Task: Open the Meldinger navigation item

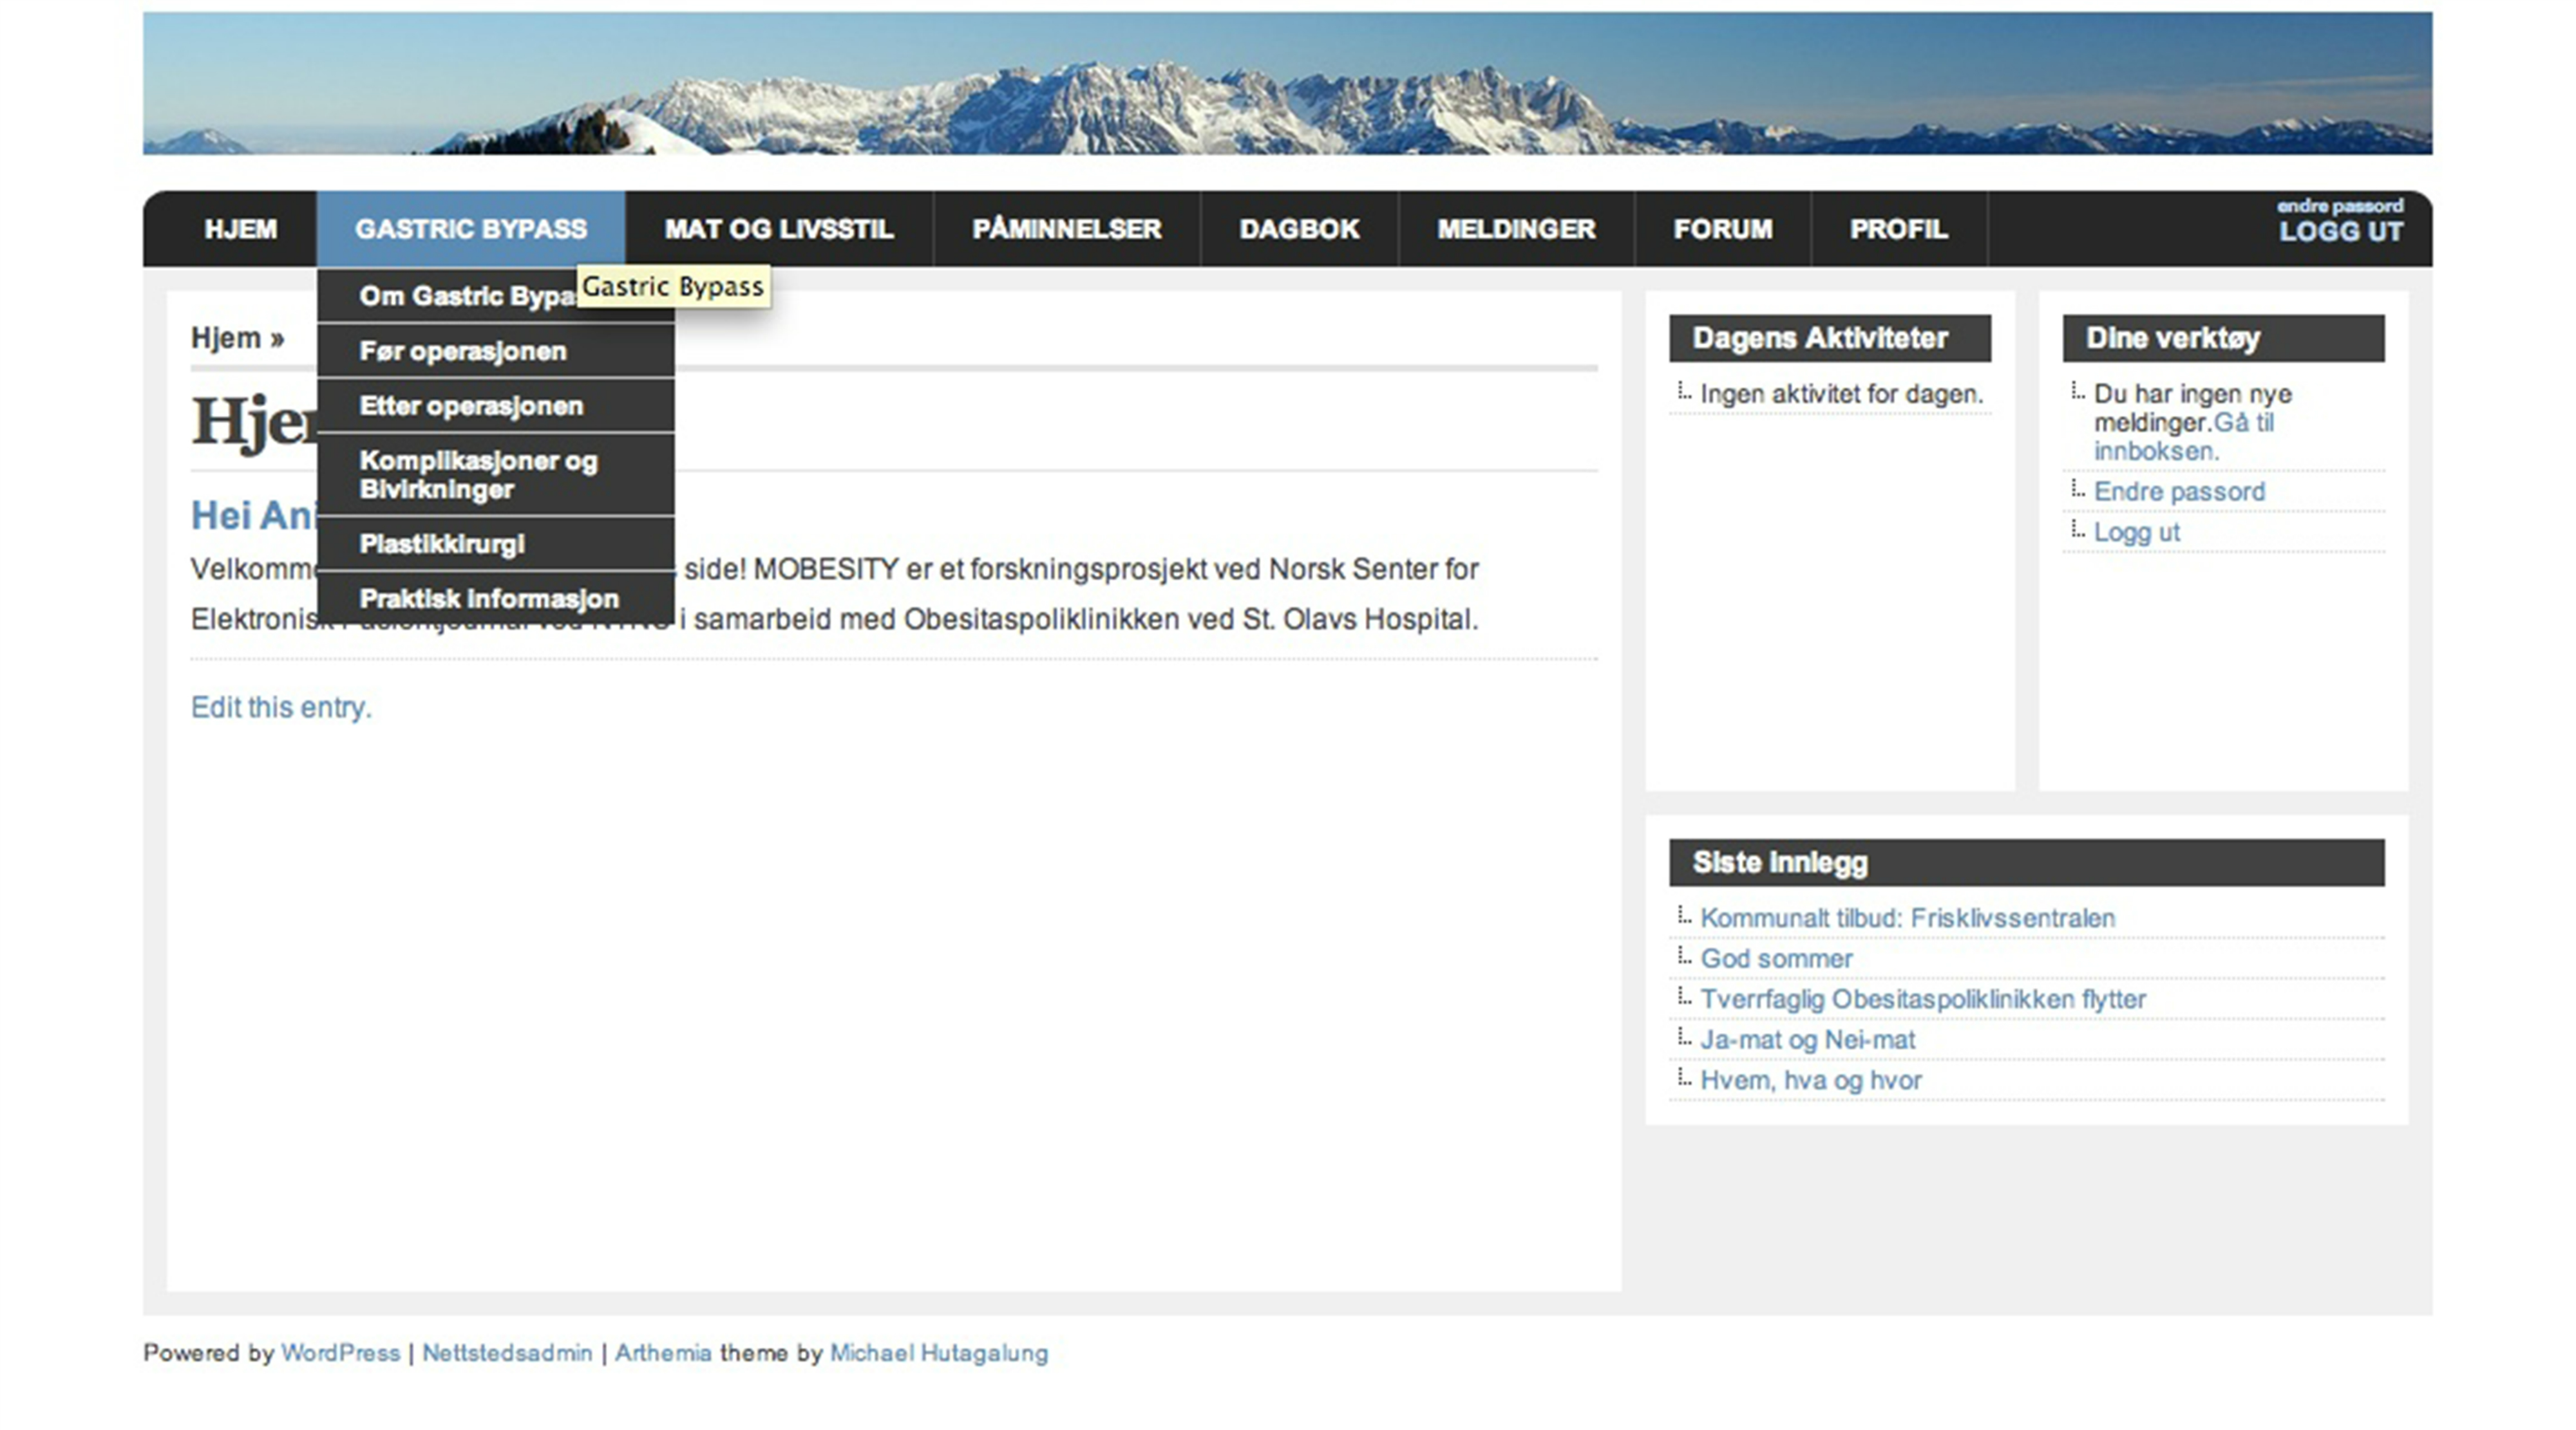Action: 1515,229
